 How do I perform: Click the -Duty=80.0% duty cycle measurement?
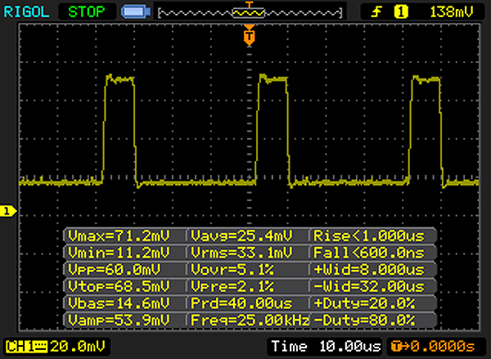coord(364,321)
